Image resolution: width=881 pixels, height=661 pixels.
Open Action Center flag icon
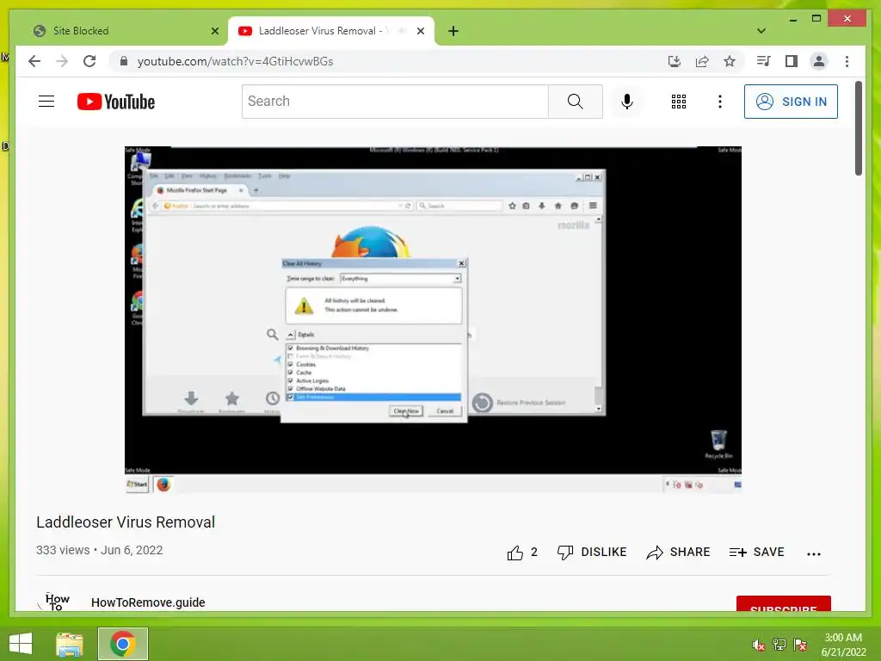[x=800, y=645]
